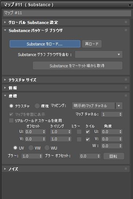The height and width of the screenshot is (199, 133).
Task: Click grip handle of Substance パッケージ ブラウザ rollout
Action: (126, 30)
